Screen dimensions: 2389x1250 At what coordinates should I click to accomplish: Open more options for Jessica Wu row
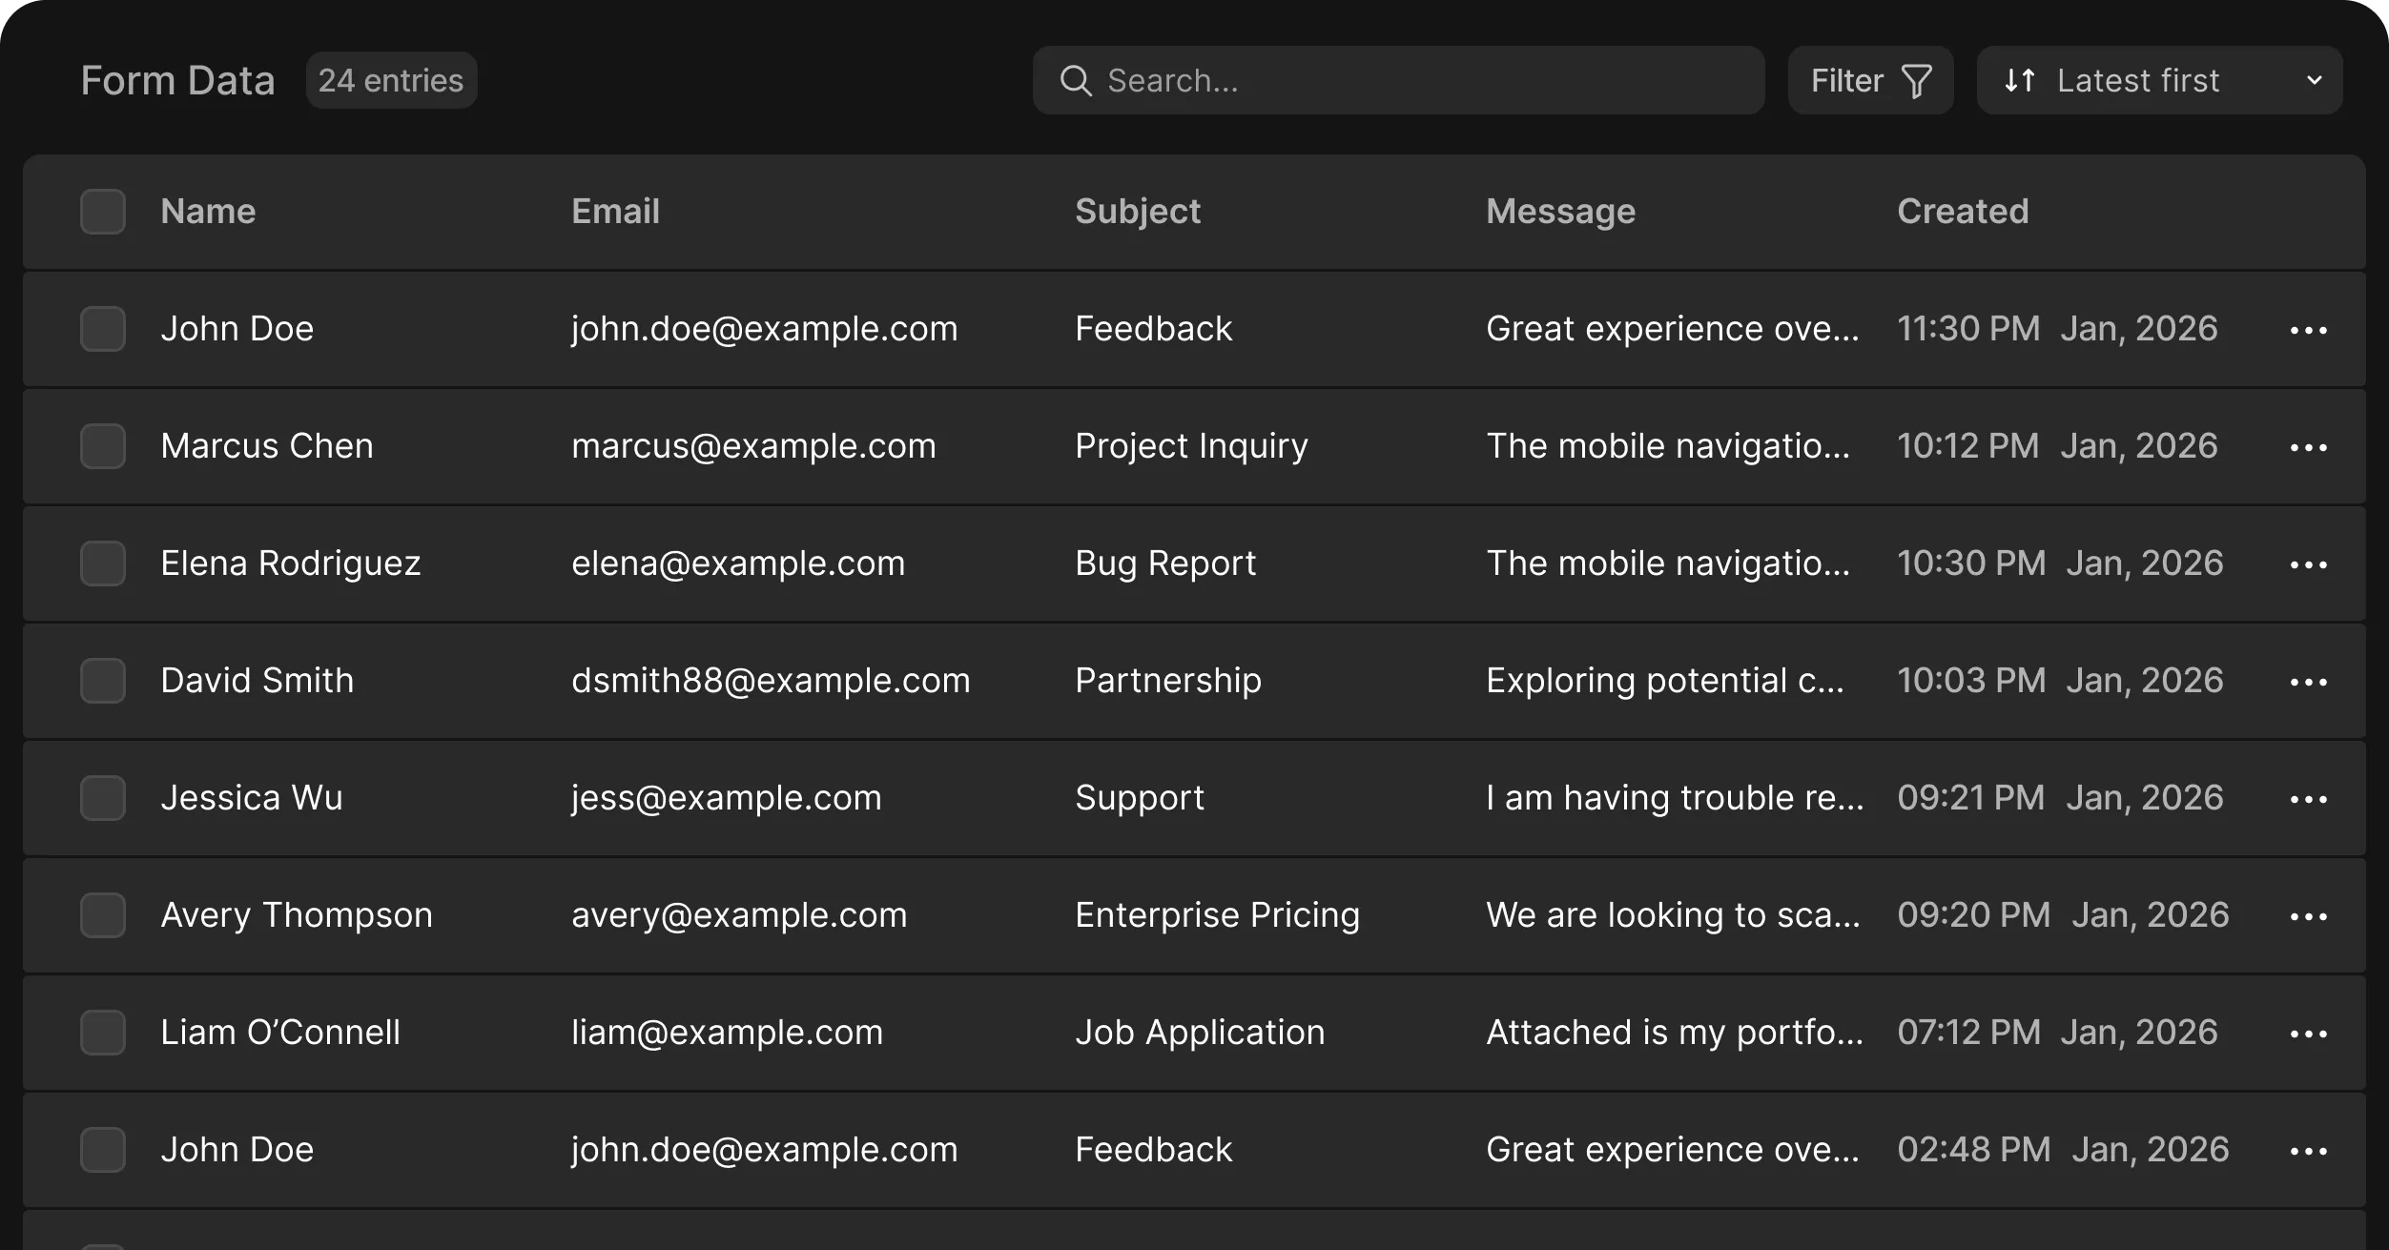tap(2308, 799)
